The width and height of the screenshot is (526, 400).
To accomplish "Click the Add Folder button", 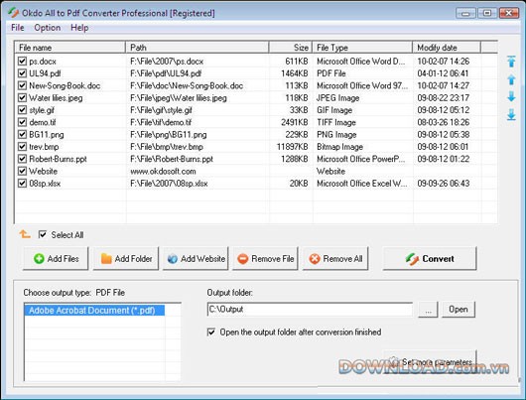I will (x=126, y=258).
